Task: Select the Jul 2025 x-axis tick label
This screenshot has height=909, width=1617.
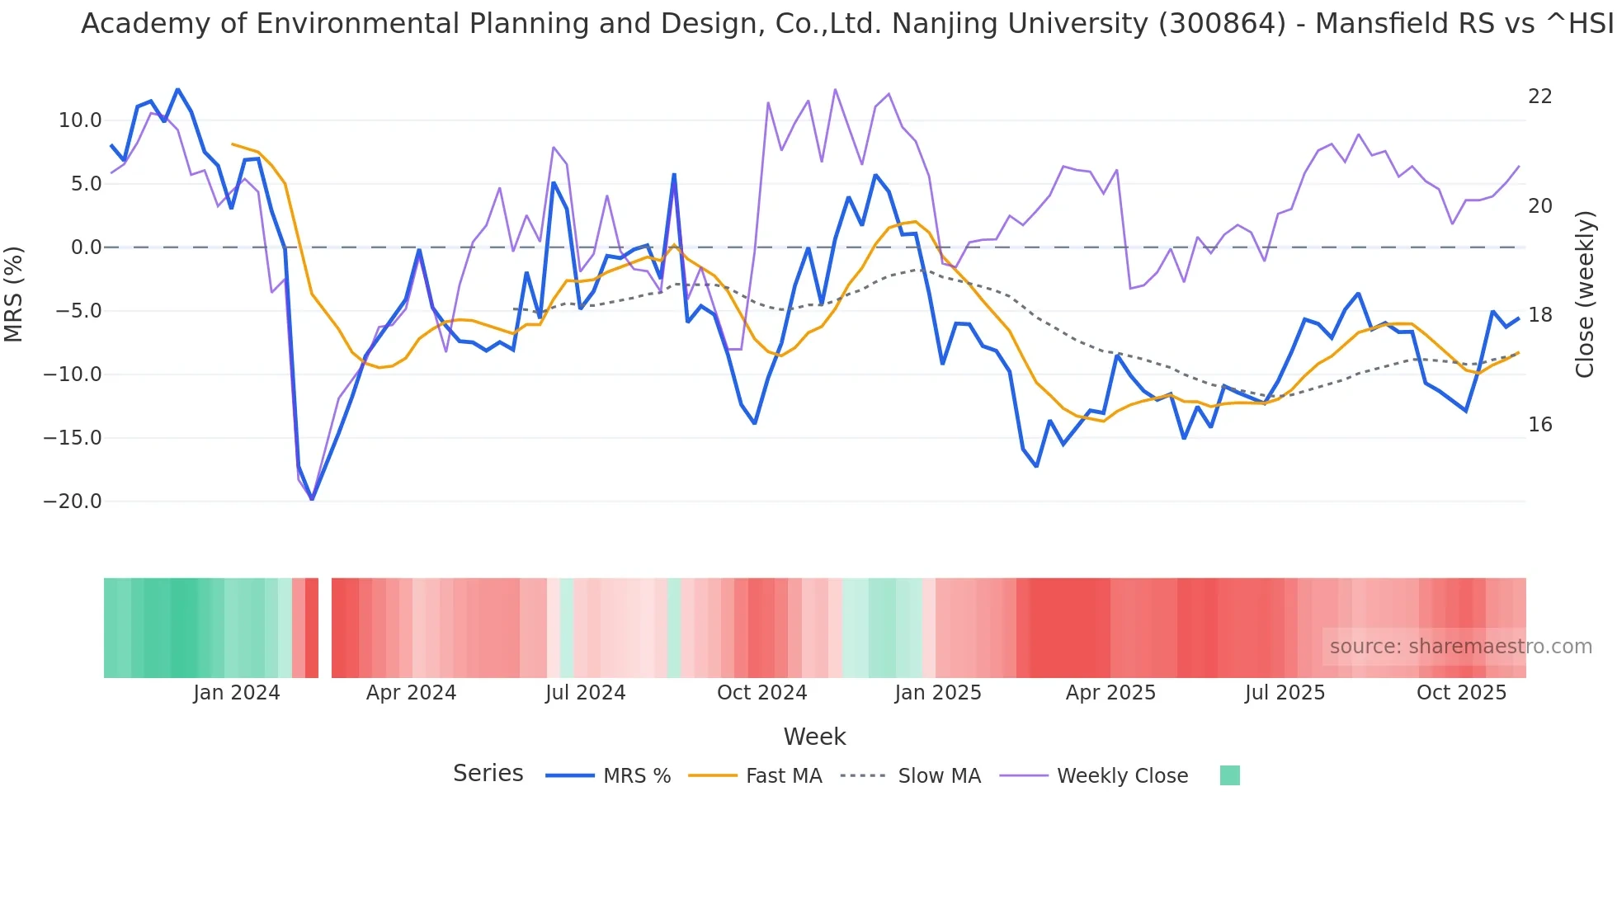Action: click(1285, 693)
